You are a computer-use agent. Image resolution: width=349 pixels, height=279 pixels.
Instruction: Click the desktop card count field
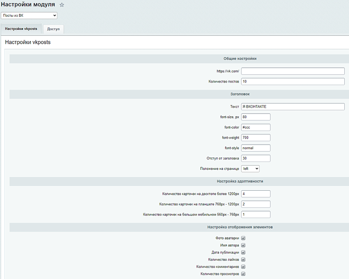tap(256, 193)
